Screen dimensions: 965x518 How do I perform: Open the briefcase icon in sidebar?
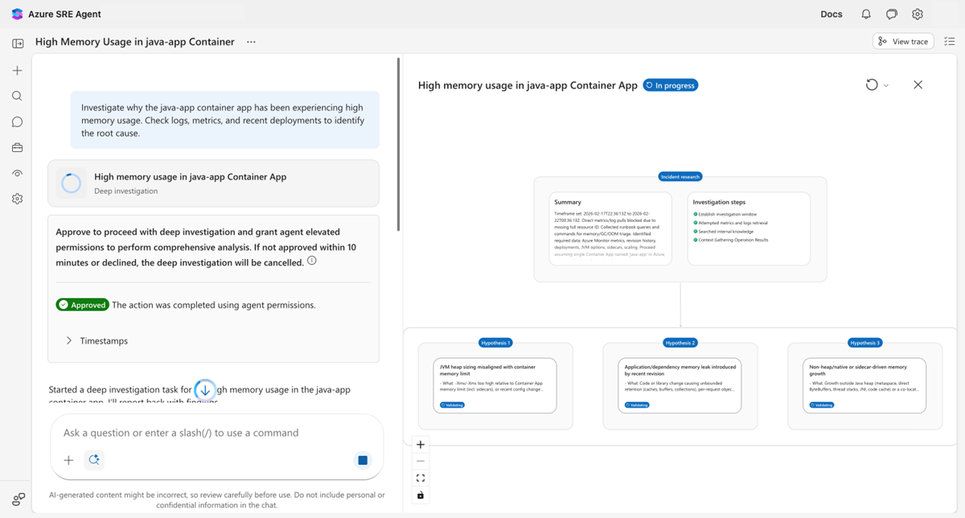pos(18,148)
